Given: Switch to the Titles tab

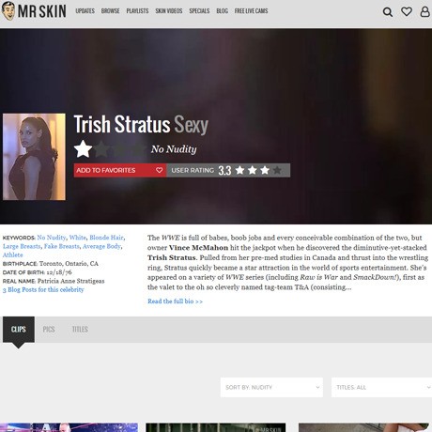Looking at the screenshot, I should [x=80, y=330].
